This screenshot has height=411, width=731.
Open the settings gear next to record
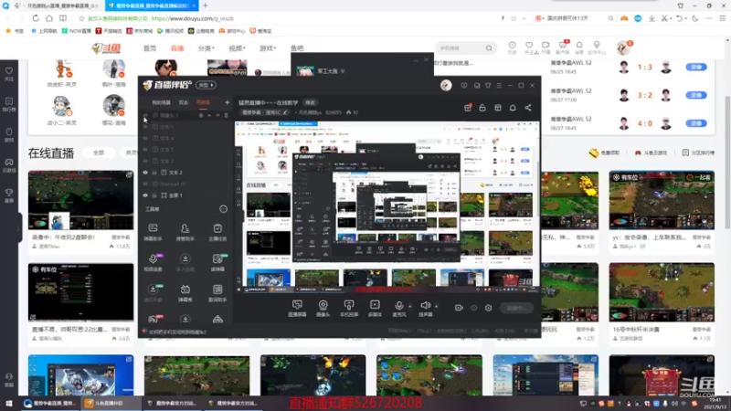click(x=488, y=308)
